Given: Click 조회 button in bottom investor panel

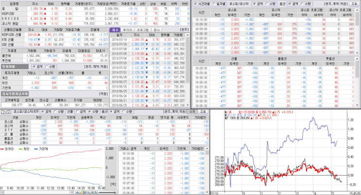Looking at the screenshot, I should point(203,111).
